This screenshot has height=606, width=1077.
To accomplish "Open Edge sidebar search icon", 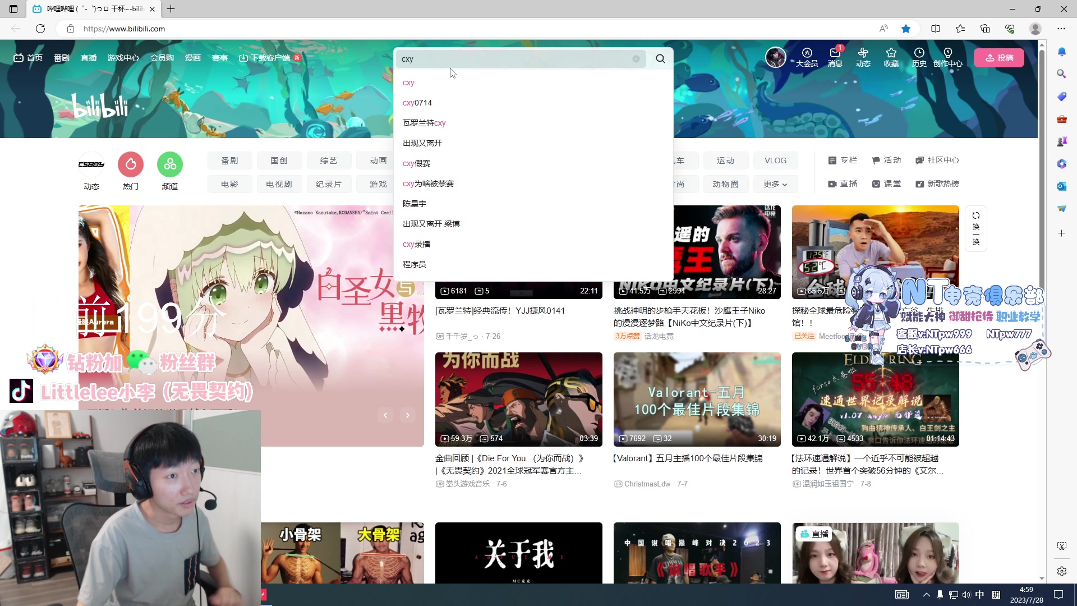I will click(1062, 74).
